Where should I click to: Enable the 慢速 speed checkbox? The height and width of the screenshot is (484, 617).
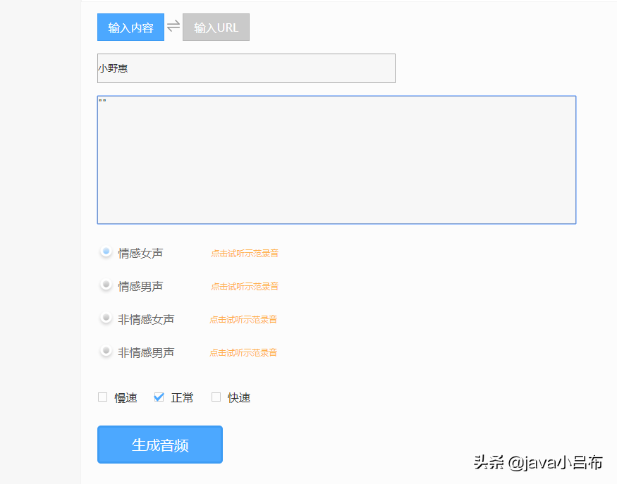tap(103, 397)
